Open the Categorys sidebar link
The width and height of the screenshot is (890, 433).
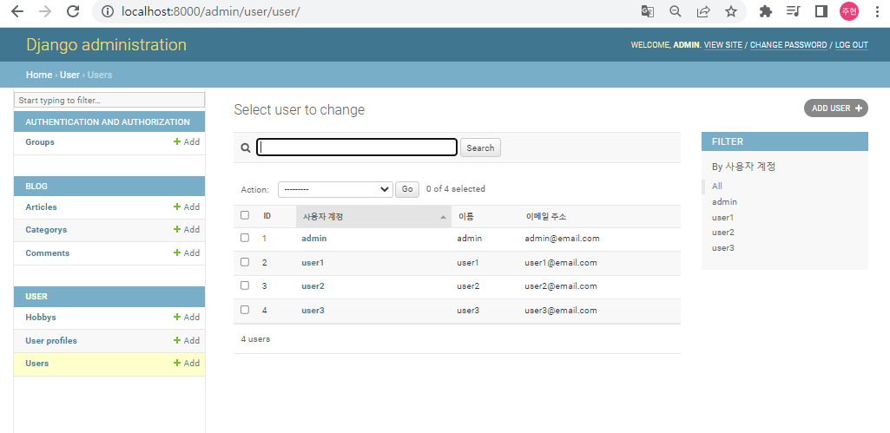46,230
